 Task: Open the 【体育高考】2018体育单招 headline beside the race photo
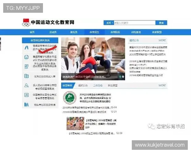[101, 124]
